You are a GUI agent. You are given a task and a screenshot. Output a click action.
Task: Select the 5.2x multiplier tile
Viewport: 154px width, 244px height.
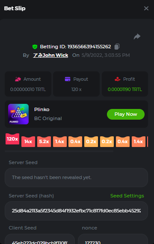point(44,141)
